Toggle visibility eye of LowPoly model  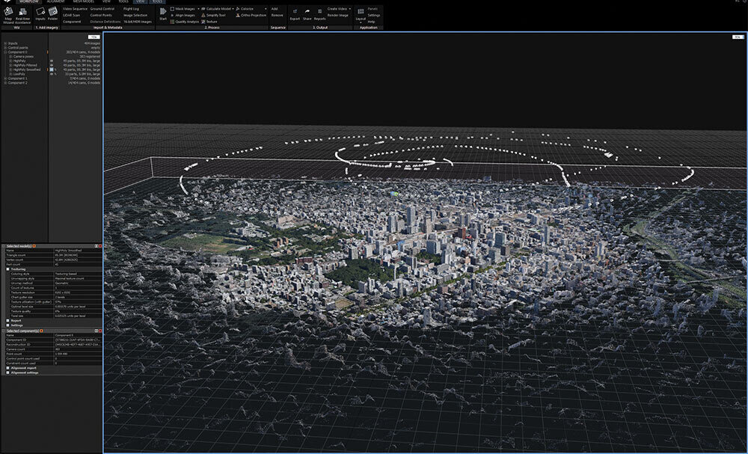(x=51, y=74)
